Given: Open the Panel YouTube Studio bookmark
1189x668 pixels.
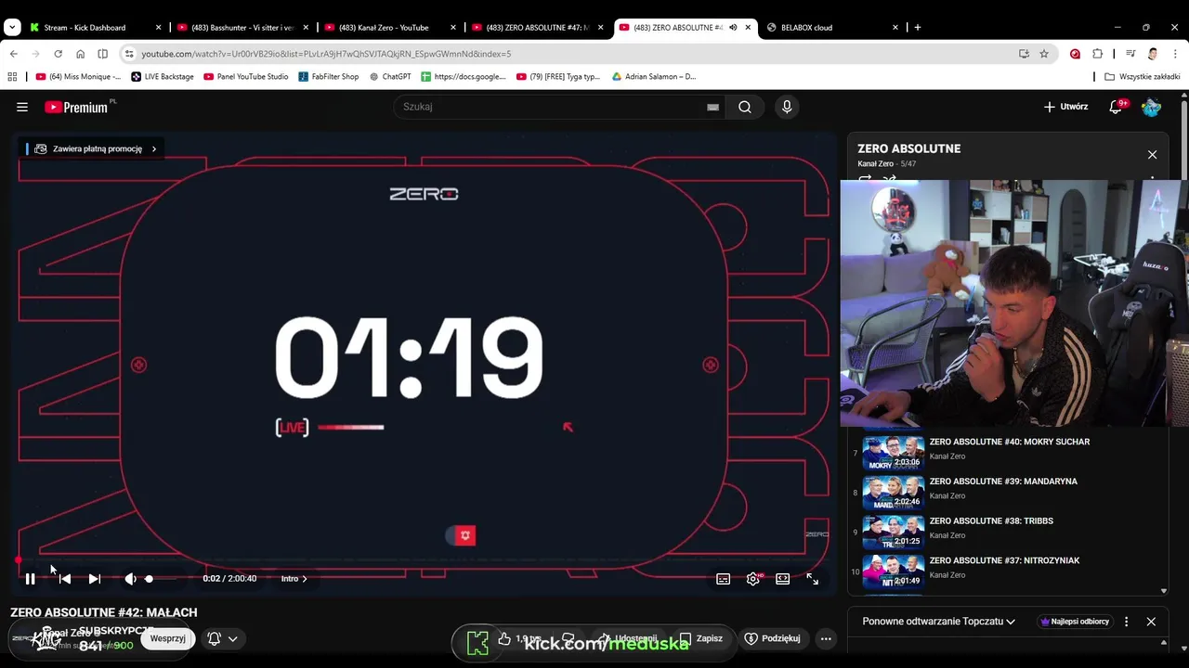Looking at the screenshot, I should pyautogui.click(x=246, y=77).
